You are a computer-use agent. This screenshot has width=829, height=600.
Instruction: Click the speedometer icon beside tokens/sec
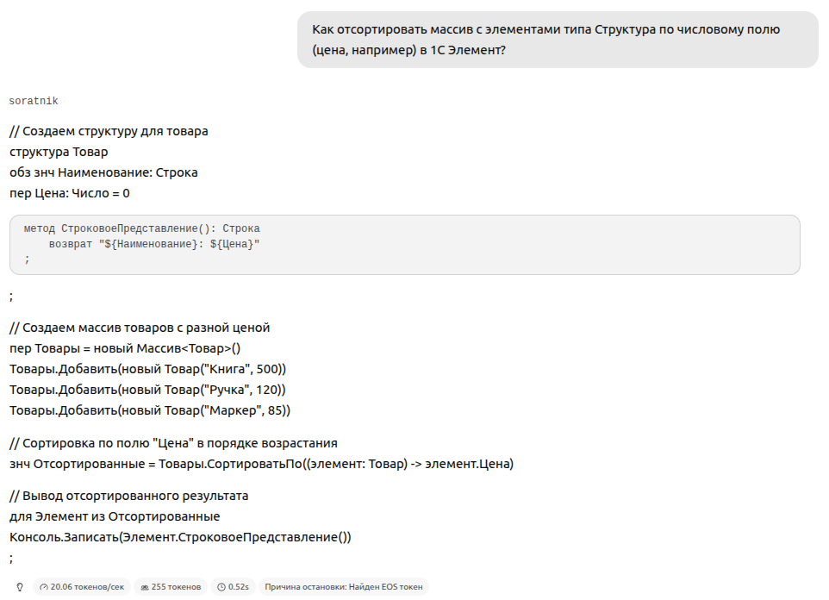click(43, 587)
